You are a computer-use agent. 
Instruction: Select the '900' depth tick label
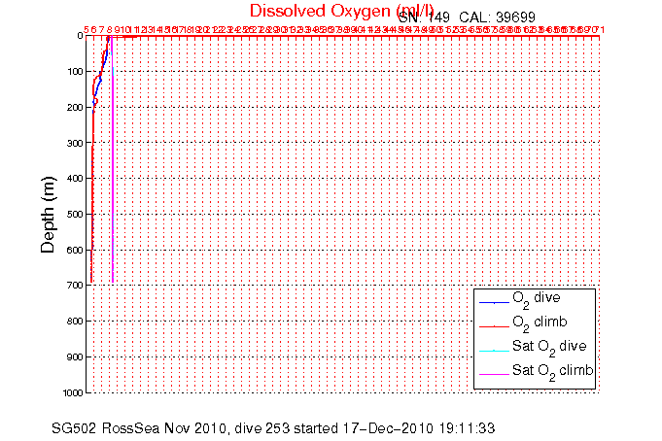click(x=75, y=357)
